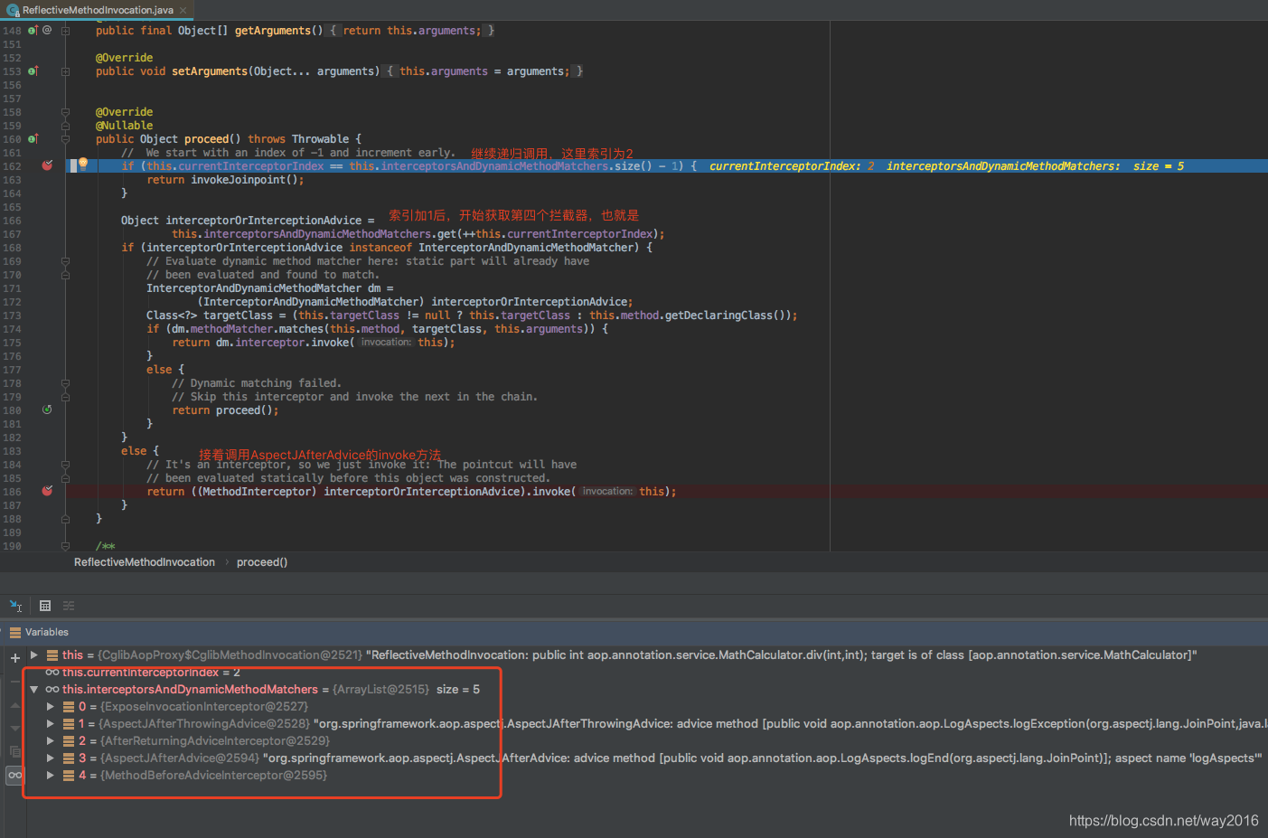Click the Move watch down arrow icon

pos(15,728)
